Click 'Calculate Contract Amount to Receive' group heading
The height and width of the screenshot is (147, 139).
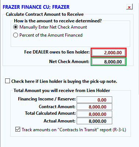(x=45, y=14)
